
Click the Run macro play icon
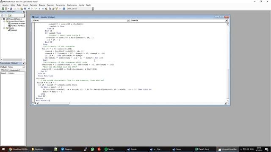coord(36,8)
